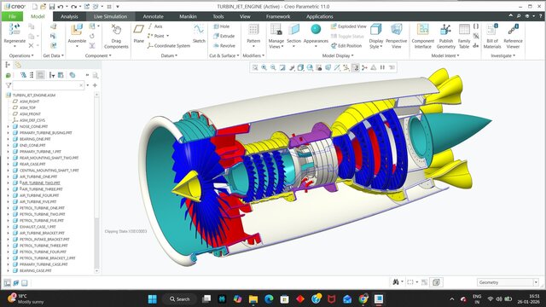Open the Model Display group dropdown
This screenshot has width=546, height=307.
coord(338,55)
